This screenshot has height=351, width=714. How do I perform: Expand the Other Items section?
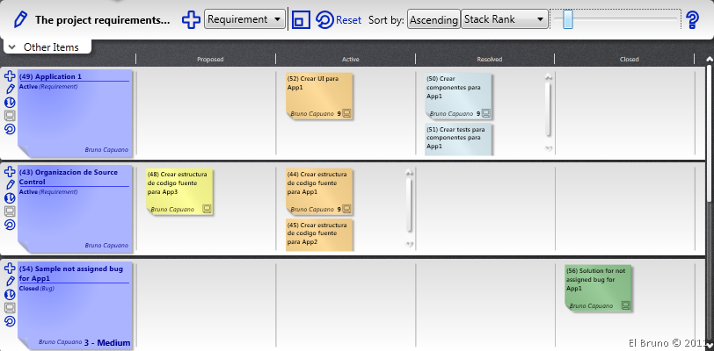pos(11,47)
